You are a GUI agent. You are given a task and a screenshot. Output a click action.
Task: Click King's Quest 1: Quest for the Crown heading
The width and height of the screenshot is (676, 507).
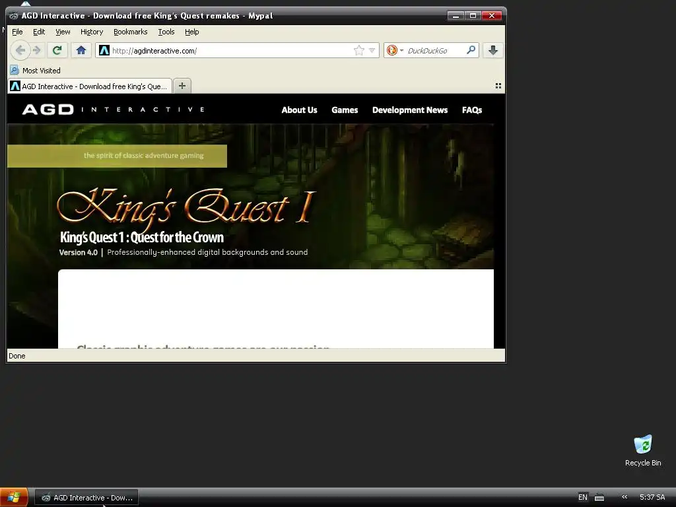pos(141,237)
